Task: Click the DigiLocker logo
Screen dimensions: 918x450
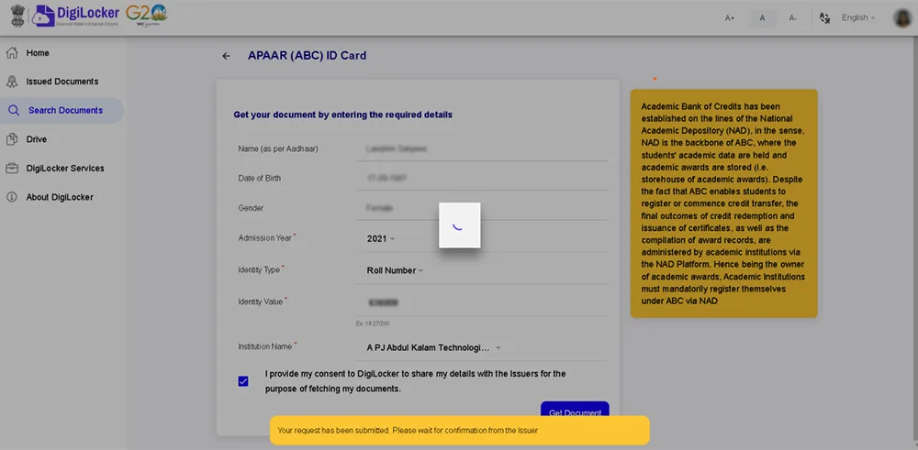Action: [x=76, y=16]
